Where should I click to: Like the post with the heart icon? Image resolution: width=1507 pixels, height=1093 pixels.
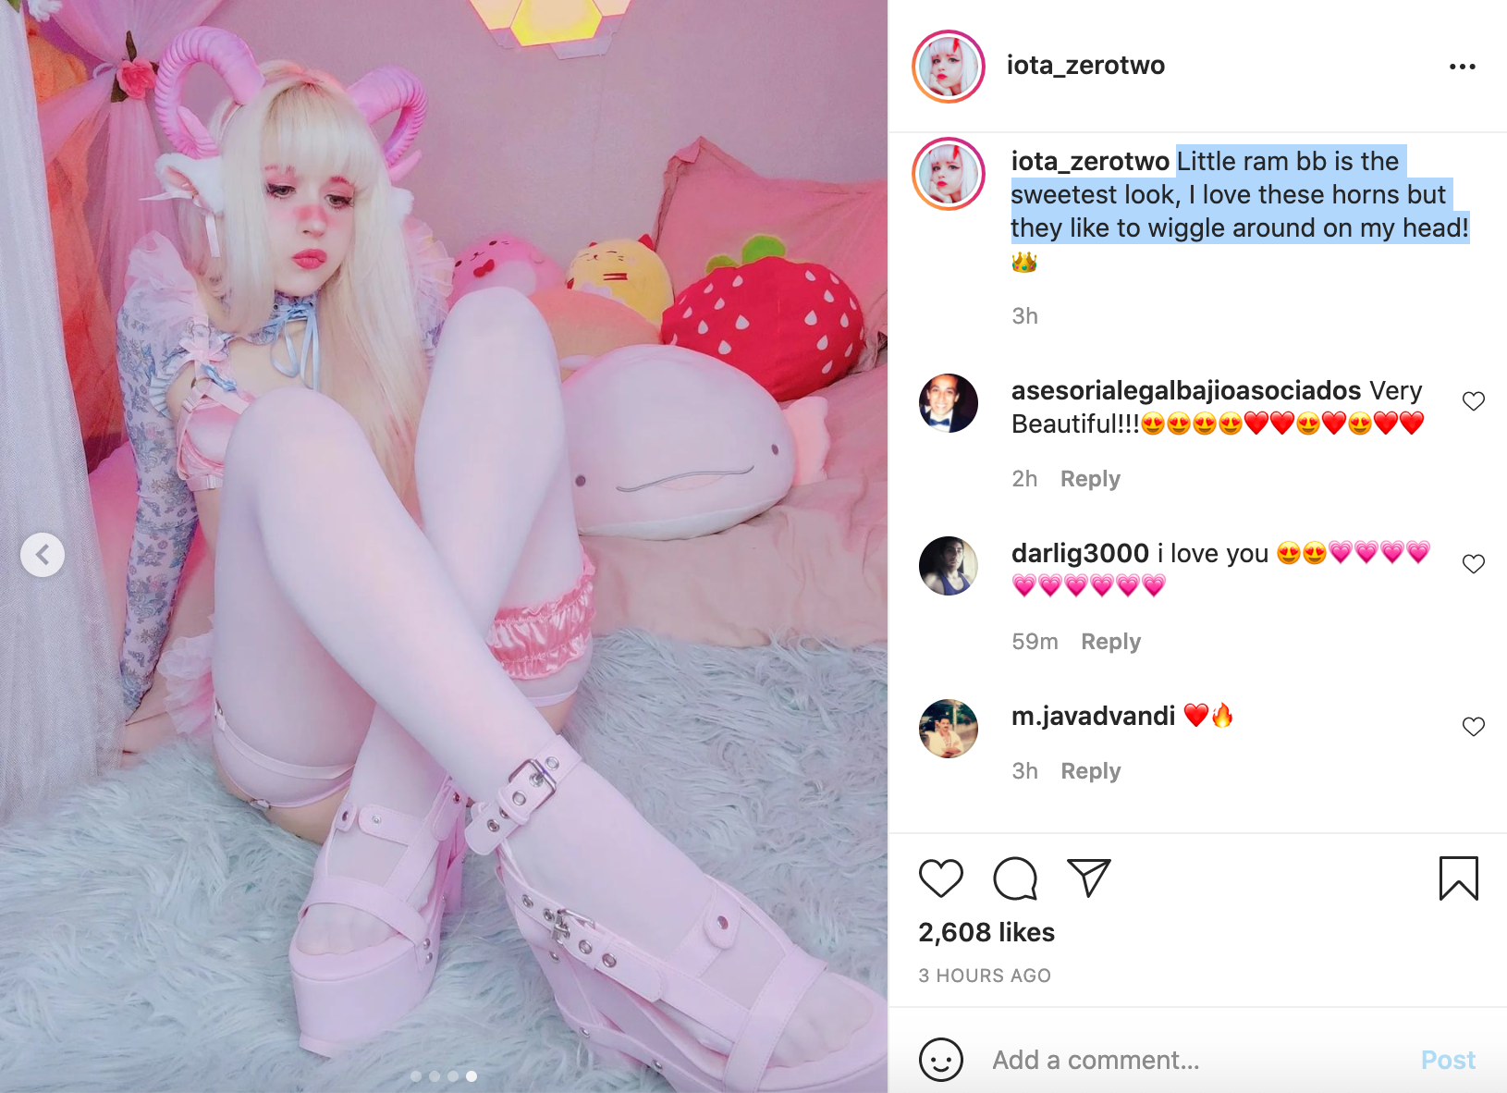pos(941,878)
